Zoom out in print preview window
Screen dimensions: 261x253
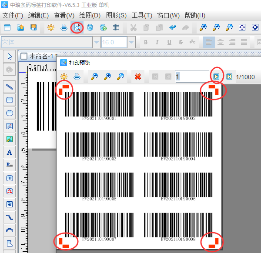click(94, 77)
